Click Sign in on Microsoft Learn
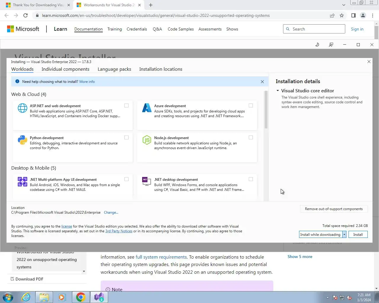The height and width of the screenshot is (303, 379). [x=357, y=29]
